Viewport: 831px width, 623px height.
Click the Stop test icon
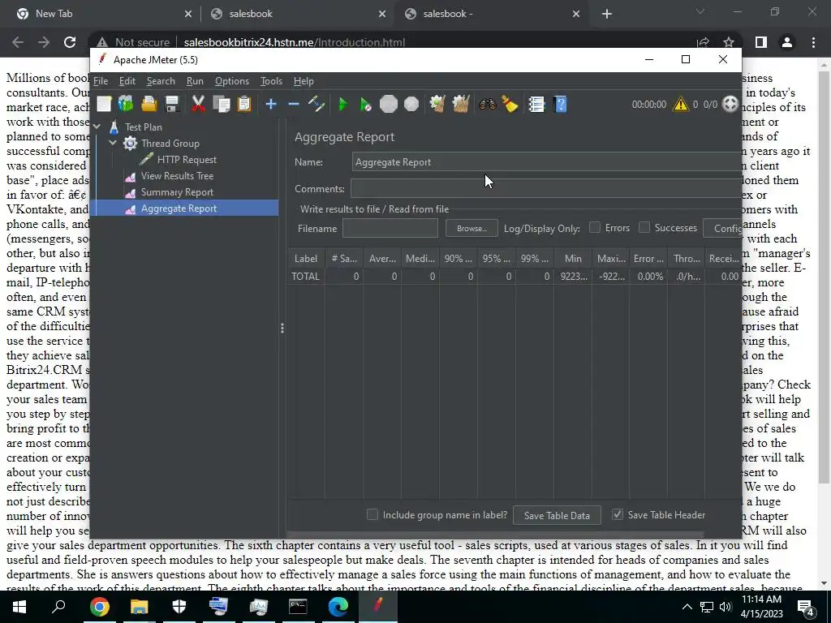pos(389,105)
